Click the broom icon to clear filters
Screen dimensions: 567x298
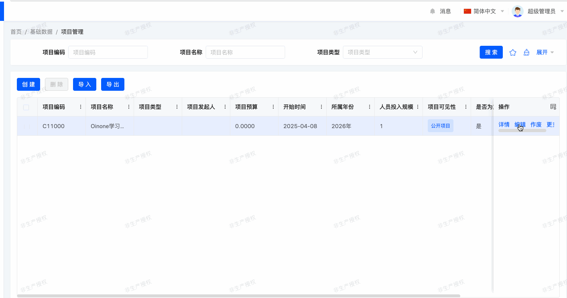pos(526,53)
